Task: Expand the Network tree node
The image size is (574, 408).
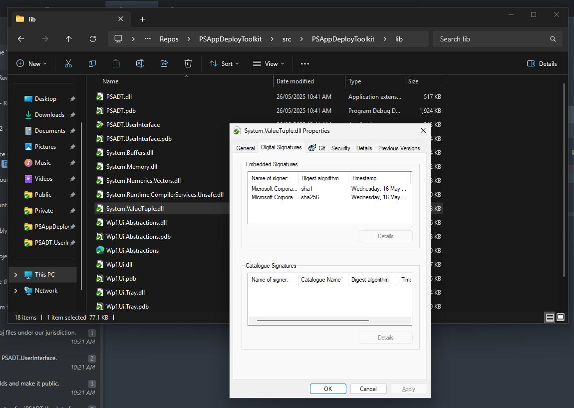Action: [x=15, y=291]
